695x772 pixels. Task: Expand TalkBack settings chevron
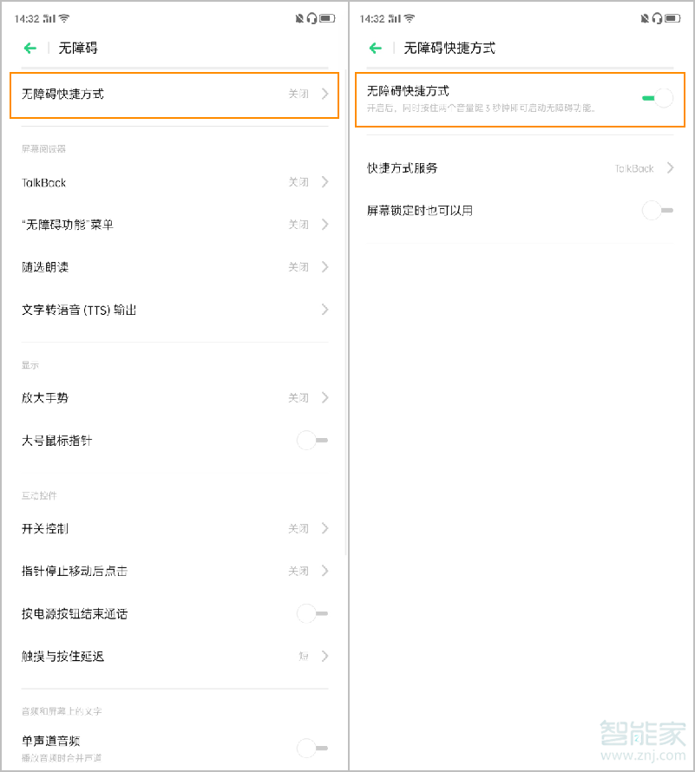(325, 182)
